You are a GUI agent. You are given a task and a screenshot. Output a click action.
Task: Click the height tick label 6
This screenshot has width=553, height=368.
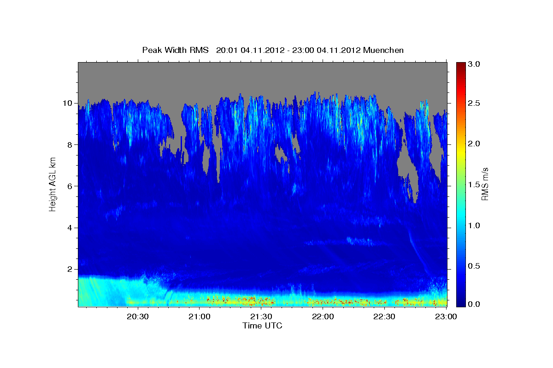coord(71,186)
